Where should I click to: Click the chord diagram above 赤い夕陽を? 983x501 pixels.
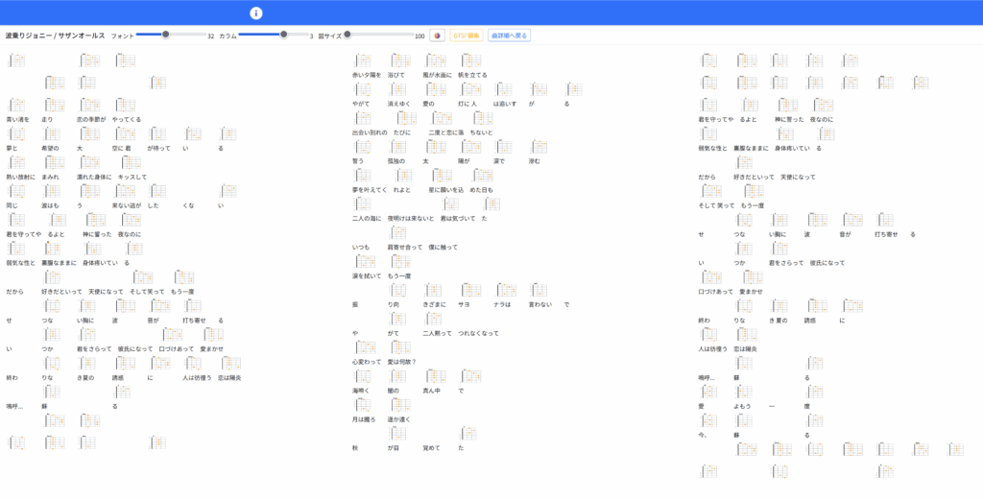tap(364, 60)
